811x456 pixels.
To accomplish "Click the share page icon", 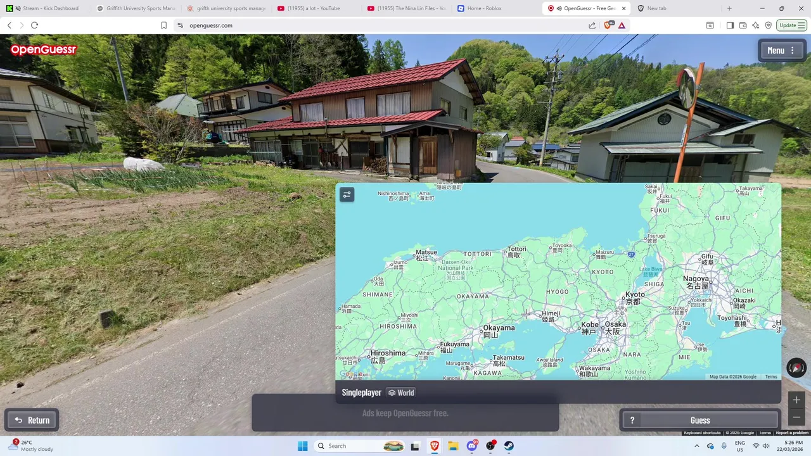I will [x=592, y=25].
